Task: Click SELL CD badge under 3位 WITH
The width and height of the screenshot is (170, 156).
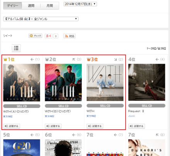Action: pos(105,106)
